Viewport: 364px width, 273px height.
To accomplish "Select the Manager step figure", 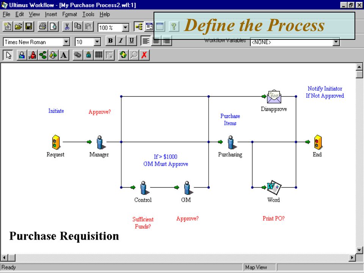I will (100, 142).
